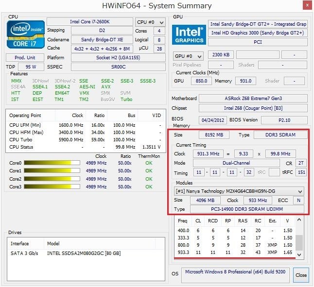The width and height of the screenshot is (314, 287).
Task: Click the Intel Sandy Bridge-DT GT2+ field
Action: click(258, 24)
